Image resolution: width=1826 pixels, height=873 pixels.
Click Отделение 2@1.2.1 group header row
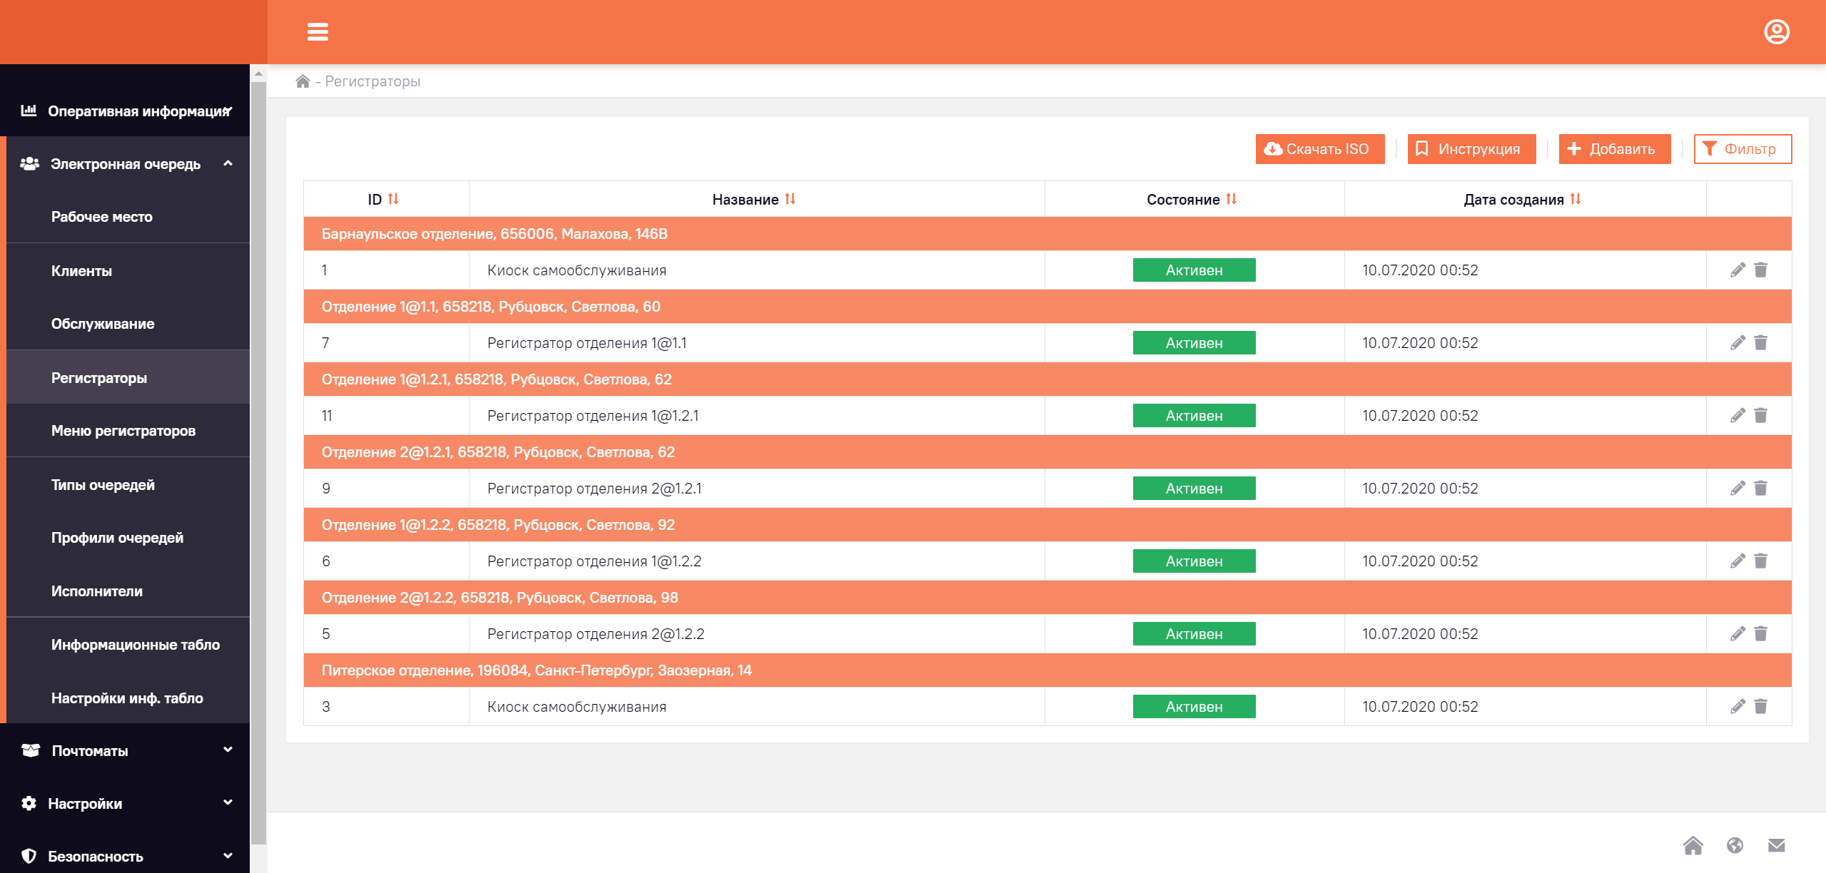click(1048, 452)
